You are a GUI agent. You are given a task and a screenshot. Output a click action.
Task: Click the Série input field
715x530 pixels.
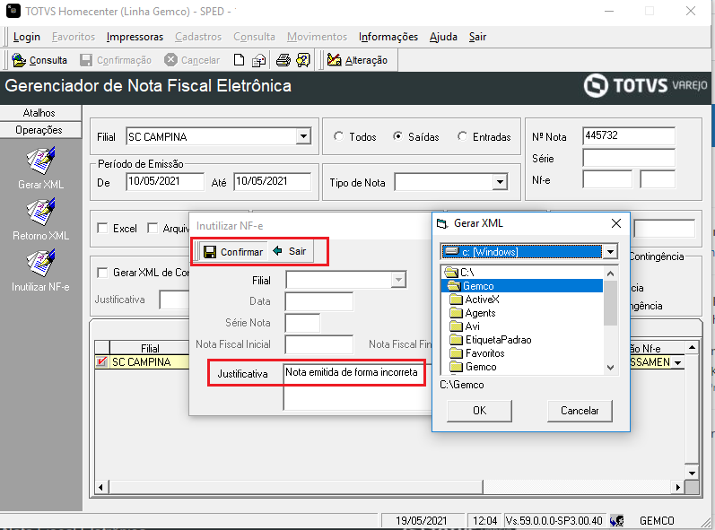coord(629,158)
